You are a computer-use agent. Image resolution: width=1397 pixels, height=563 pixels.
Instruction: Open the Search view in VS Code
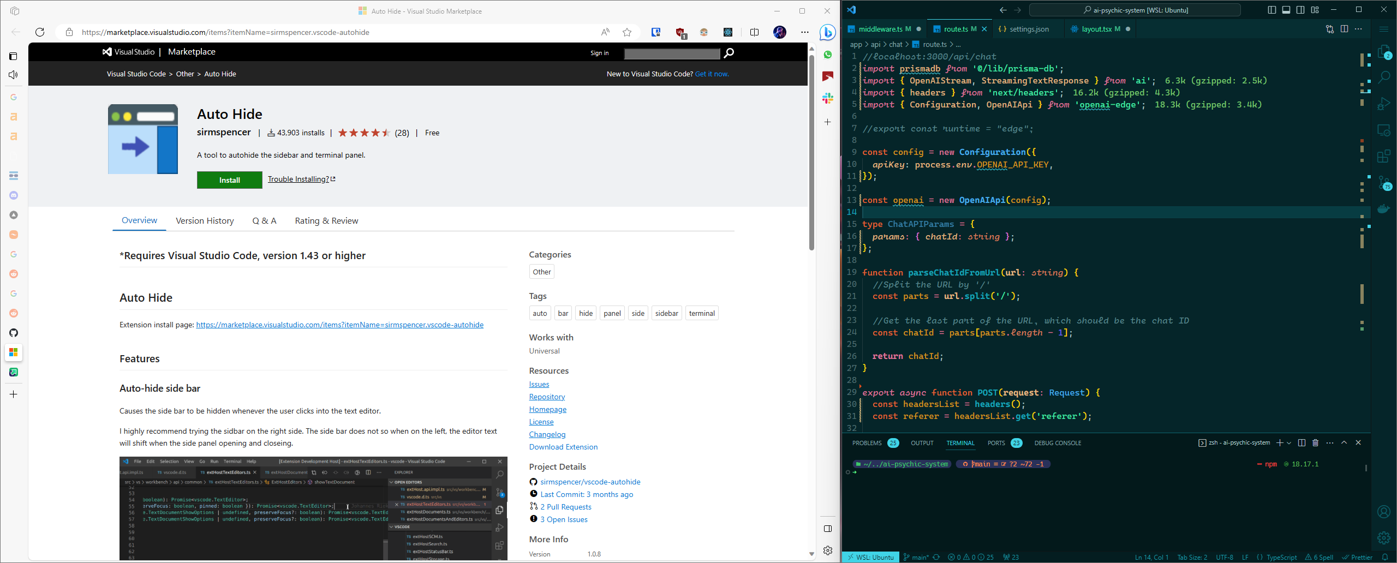pos(1385,77)
